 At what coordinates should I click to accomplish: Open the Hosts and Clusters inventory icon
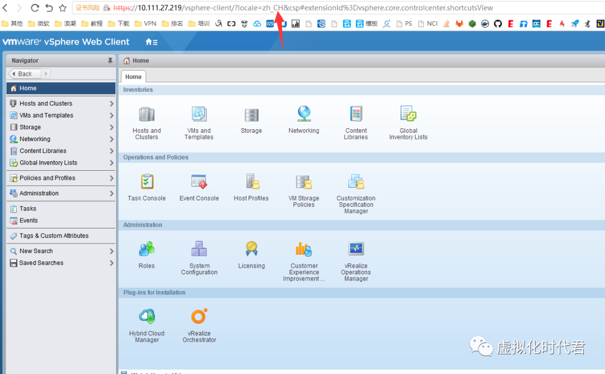(147, 114)
